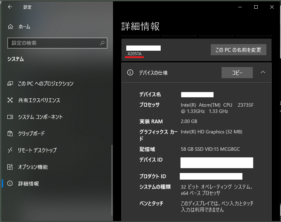The image size is (281, 222).
Task: Select the 2.00 GB RAM value
Action: tap(189, 121)
